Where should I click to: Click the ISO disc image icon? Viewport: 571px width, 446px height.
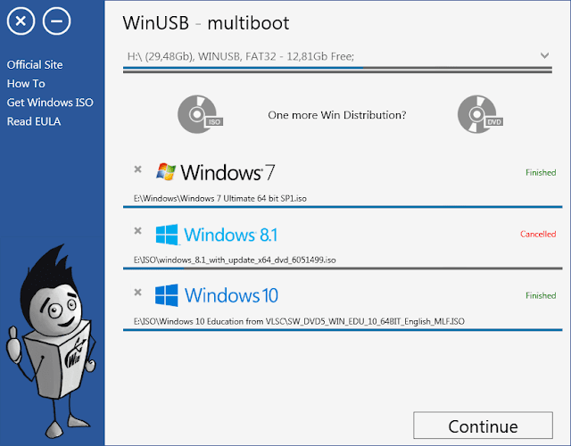point(200,114)
